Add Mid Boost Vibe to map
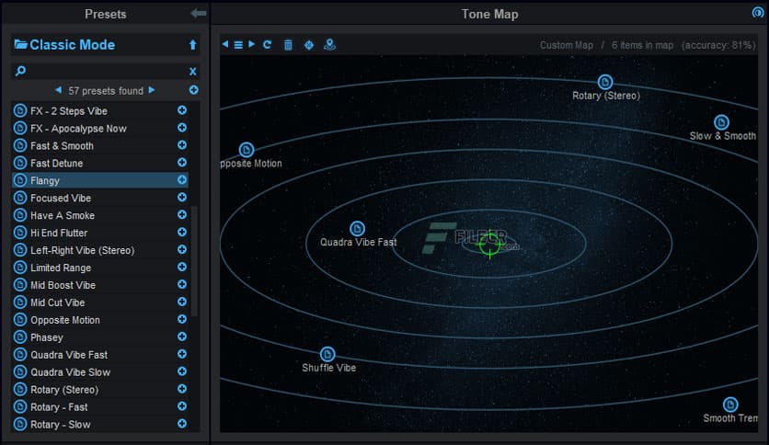This screenshot has height=445, width=769. coord(182,284)
